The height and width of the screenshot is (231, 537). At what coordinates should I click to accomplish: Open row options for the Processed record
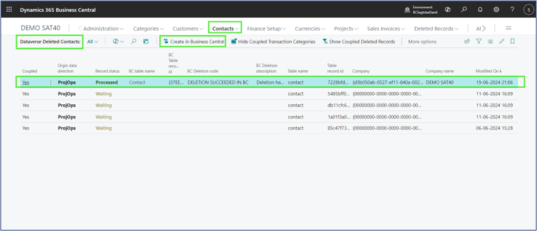click(51, 82)
